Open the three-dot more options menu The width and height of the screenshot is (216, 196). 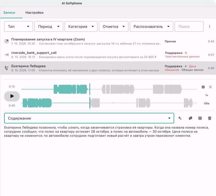coord(210,26)
